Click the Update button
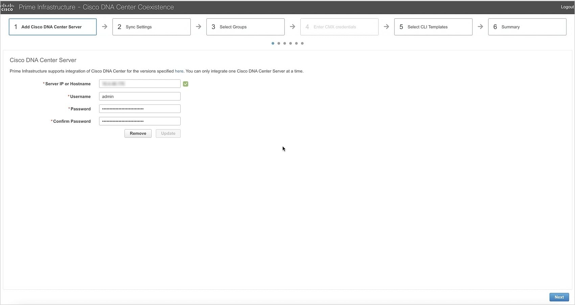 click(168, 133)
